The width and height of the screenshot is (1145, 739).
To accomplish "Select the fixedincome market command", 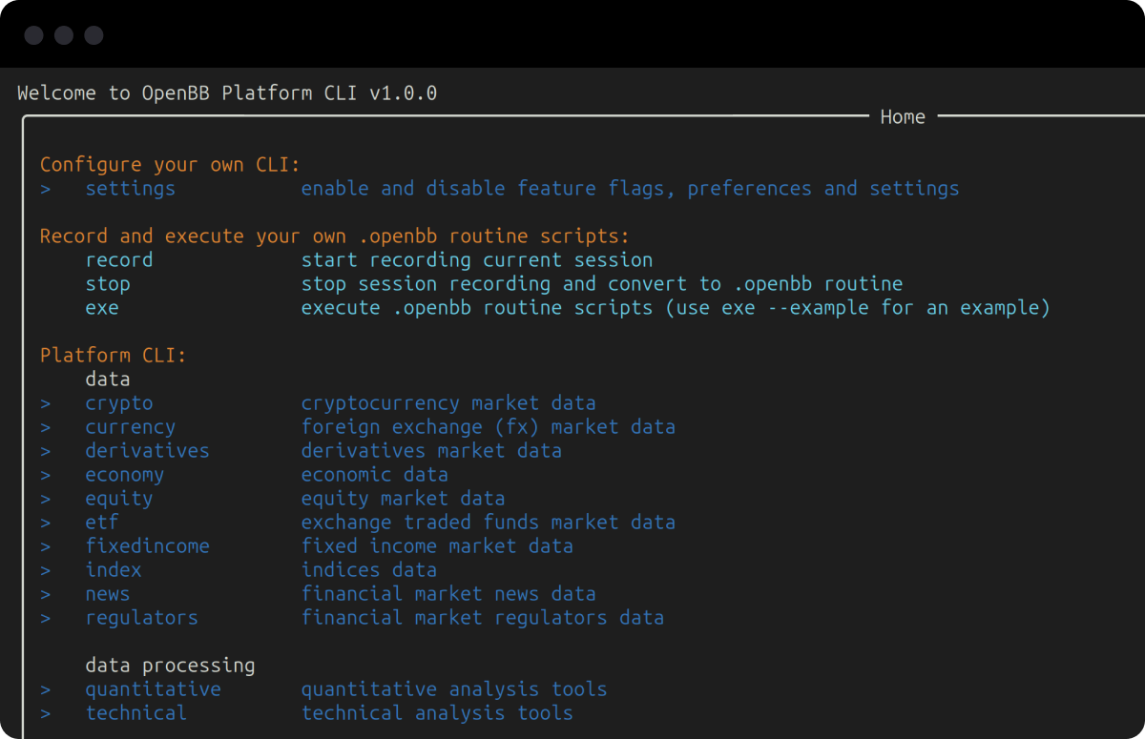I will (147, 545).
